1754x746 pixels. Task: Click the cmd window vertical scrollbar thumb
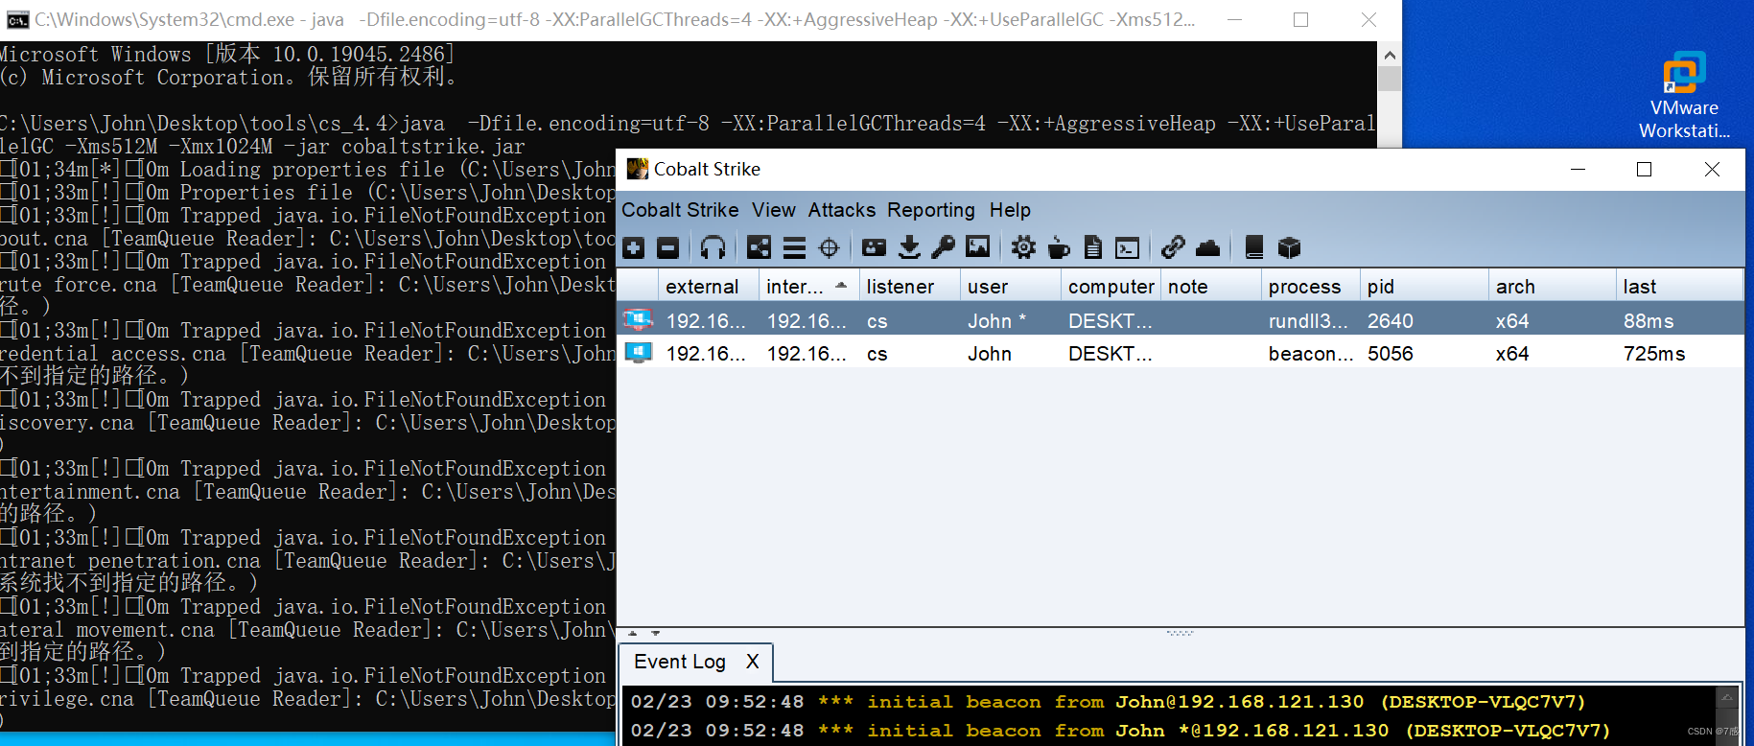coord(1390,79)
